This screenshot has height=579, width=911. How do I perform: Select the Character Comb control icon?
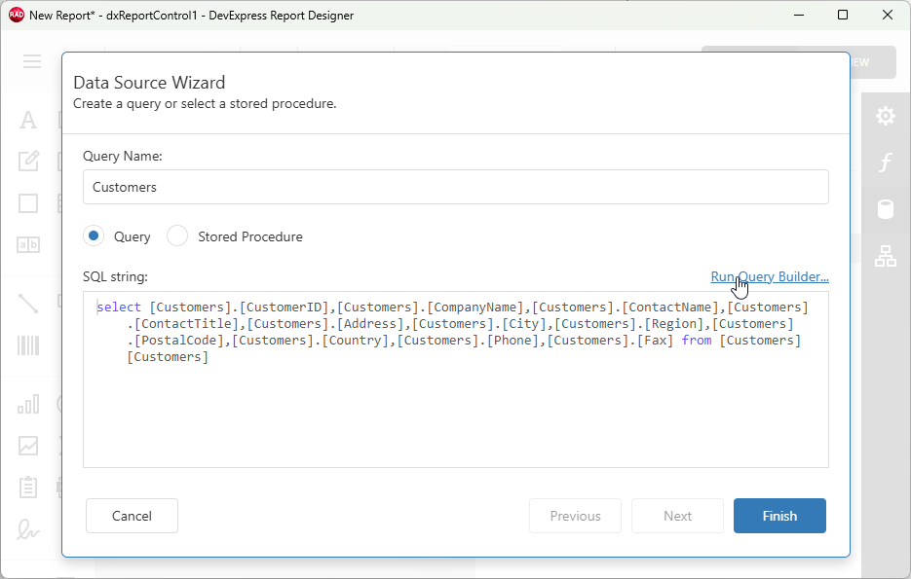[28, 245]
